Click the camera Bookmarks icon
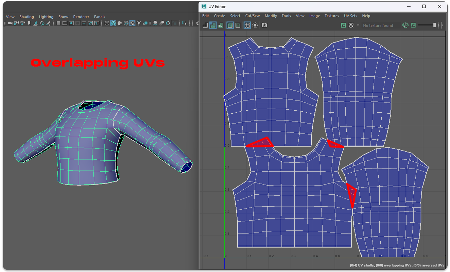 [x=29, y=23]
